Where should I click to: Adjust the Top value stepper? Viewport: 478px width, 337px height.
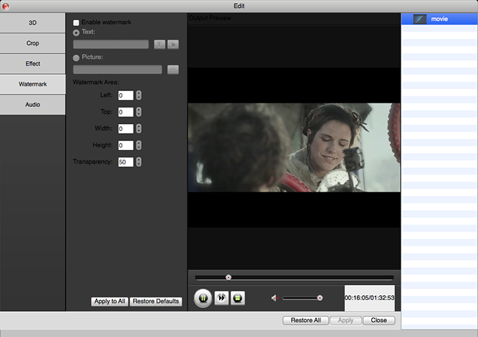pyautogui.click(x=139, y=112)
